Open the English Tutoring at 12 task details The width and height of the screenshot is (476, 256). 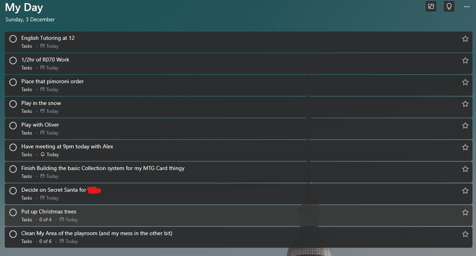[x=48, y=38]
